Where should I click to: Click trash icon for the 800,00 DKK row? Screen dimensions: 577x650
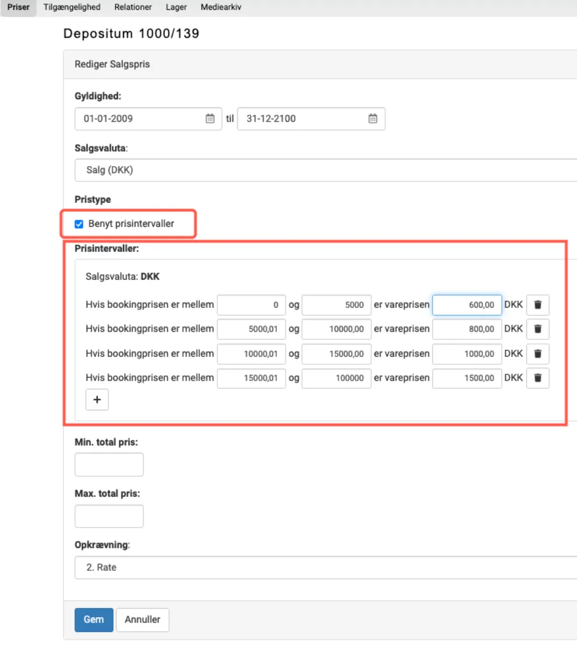click(x=537, y=329)
